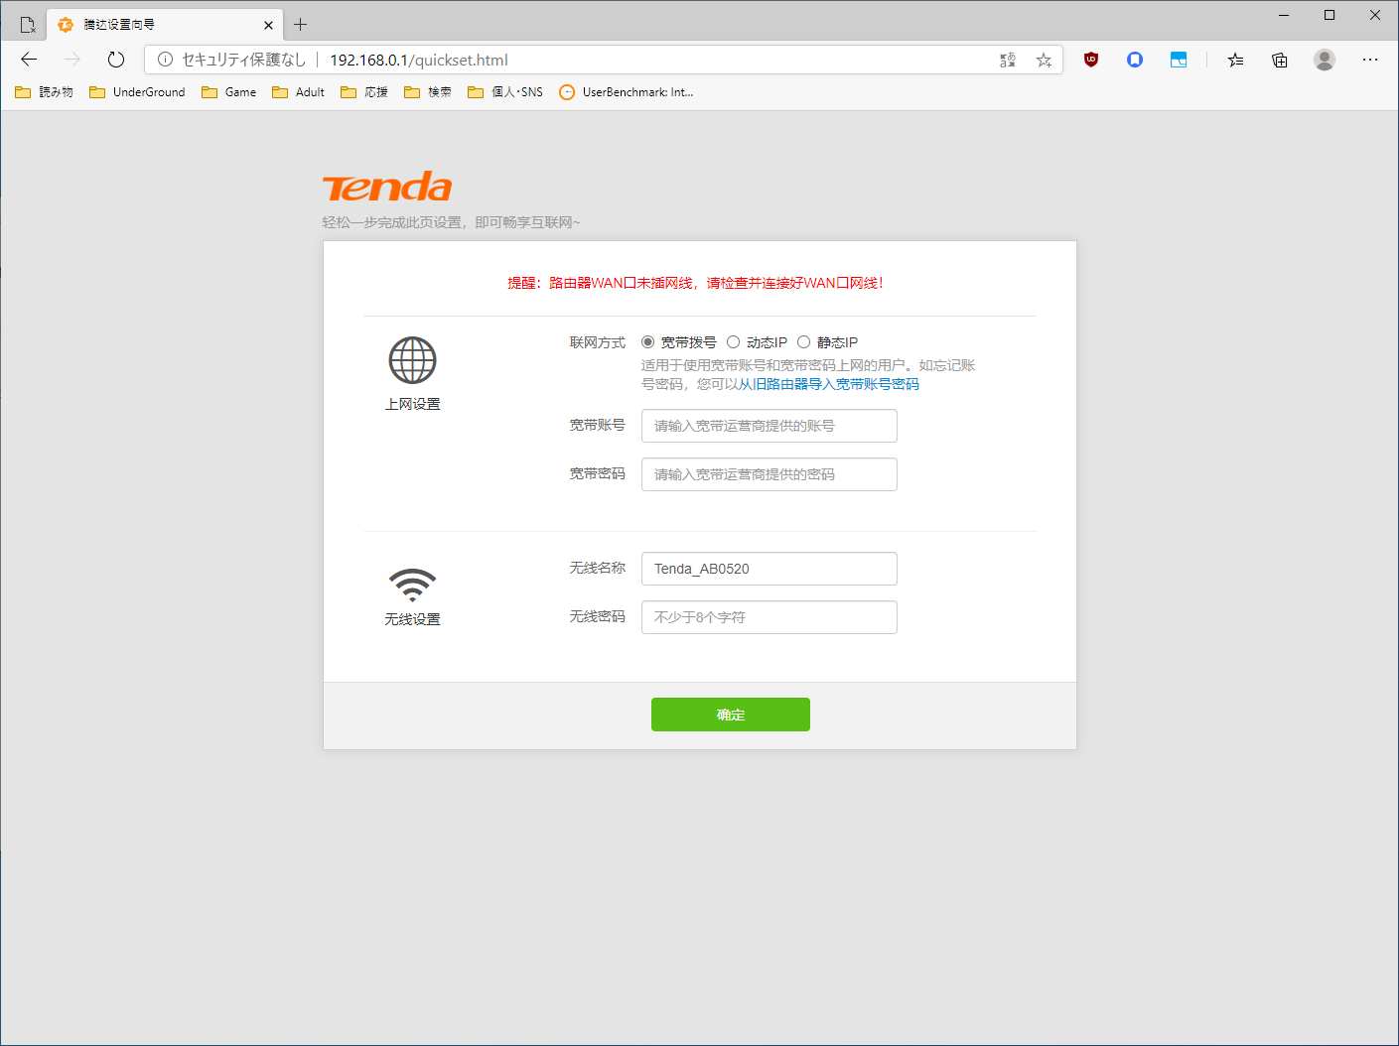The height and width of the screenshot is (1046, 1399).
Task: Click the 联网方式 label
Action: coord(598,342)
